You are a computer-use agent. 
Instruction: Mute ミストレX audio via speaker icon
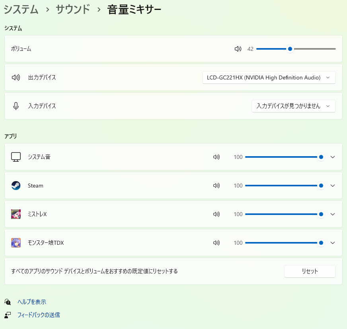216,214
